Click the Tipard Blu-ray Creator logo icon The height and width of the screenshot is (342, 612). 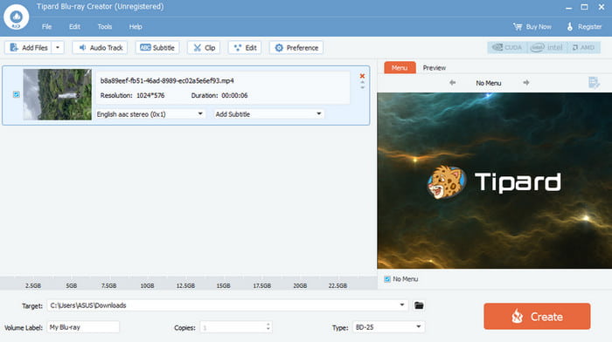(16, 17)
